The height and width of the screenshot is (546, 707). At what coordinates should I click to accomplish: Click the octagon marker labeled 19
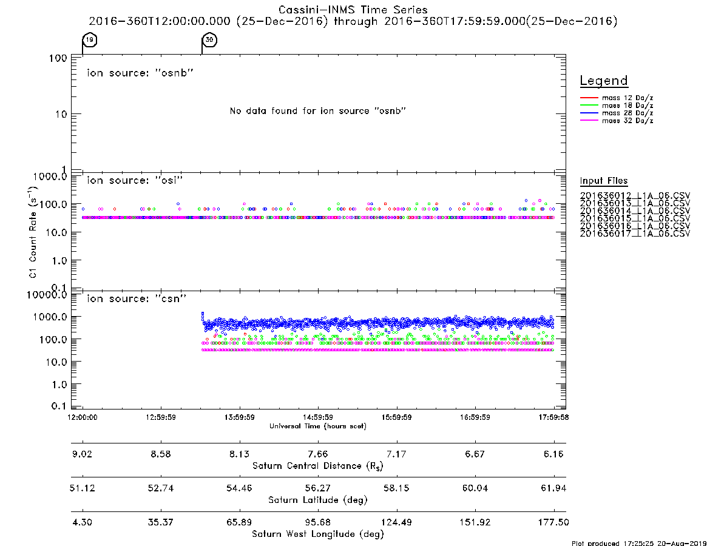pyautogui.click(x=90, y=40)
